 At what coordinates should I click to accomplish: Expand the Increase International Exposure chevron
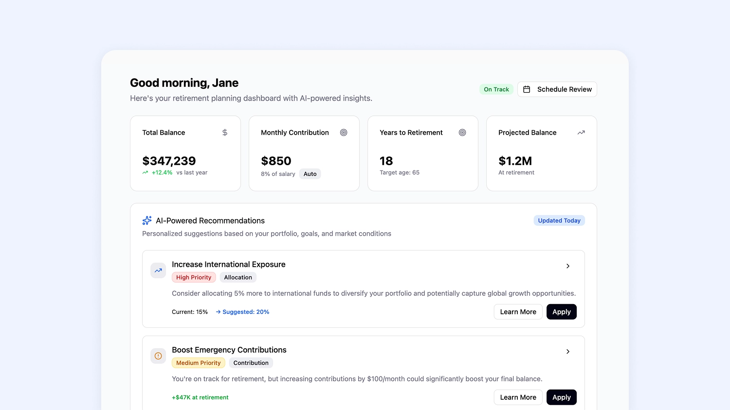568,266
